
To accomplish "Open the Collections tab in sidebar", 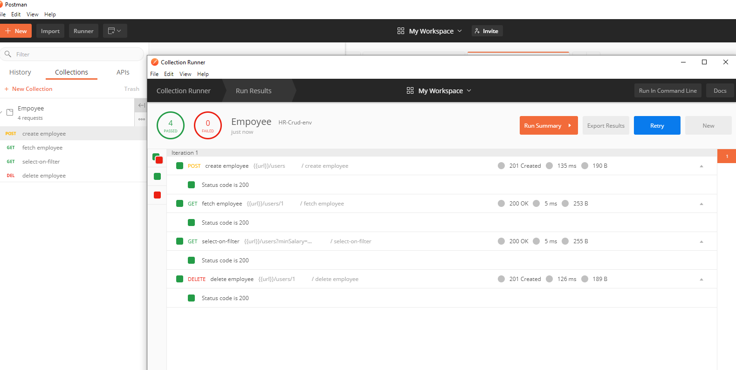I will (71, 72).
